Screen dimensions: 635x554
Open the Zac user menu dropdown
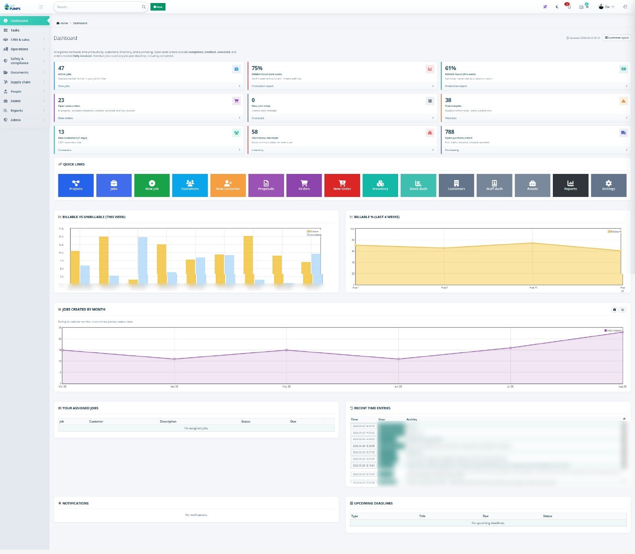pos(607,7)
